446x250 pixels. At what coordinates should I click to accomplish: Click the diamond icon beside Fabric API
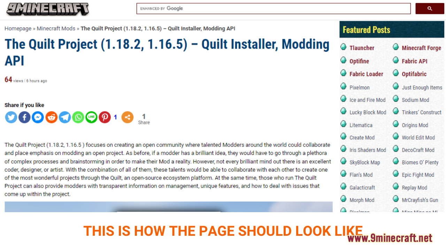coord(396,60)
